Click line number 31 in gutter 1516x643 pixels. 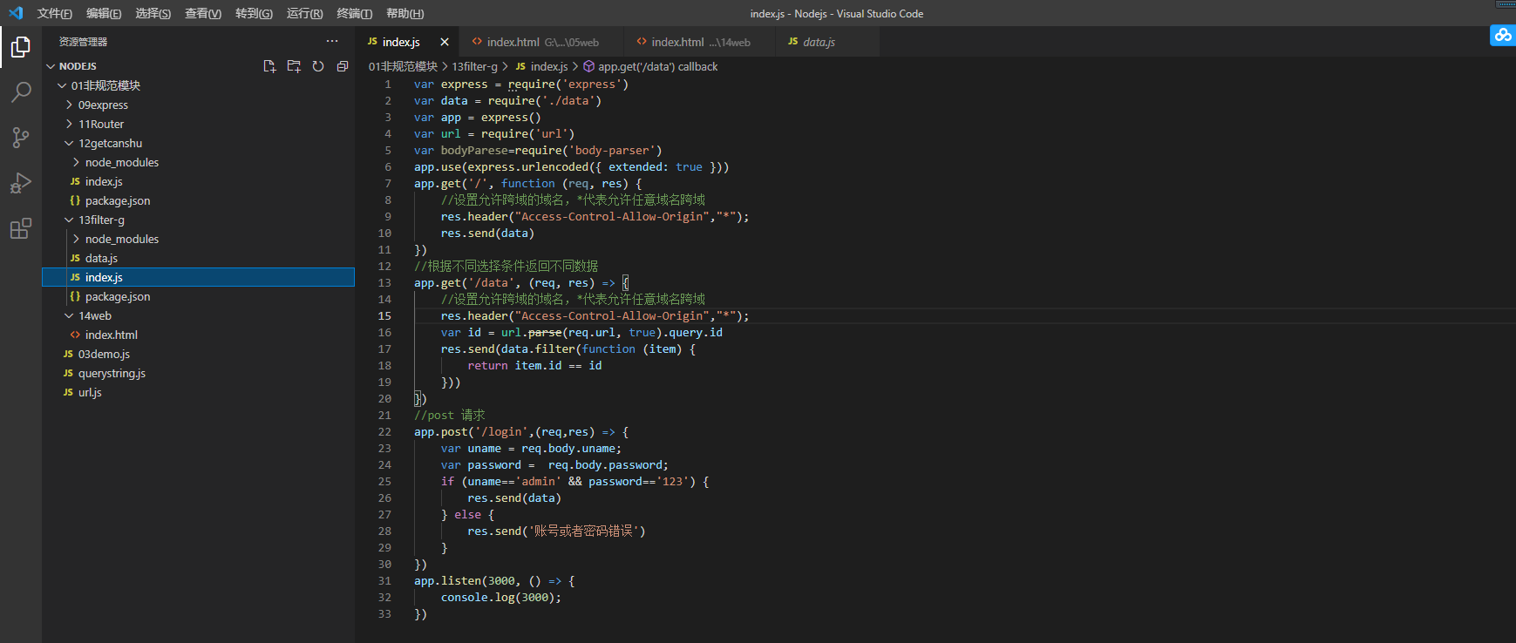[x=384, y=580]
